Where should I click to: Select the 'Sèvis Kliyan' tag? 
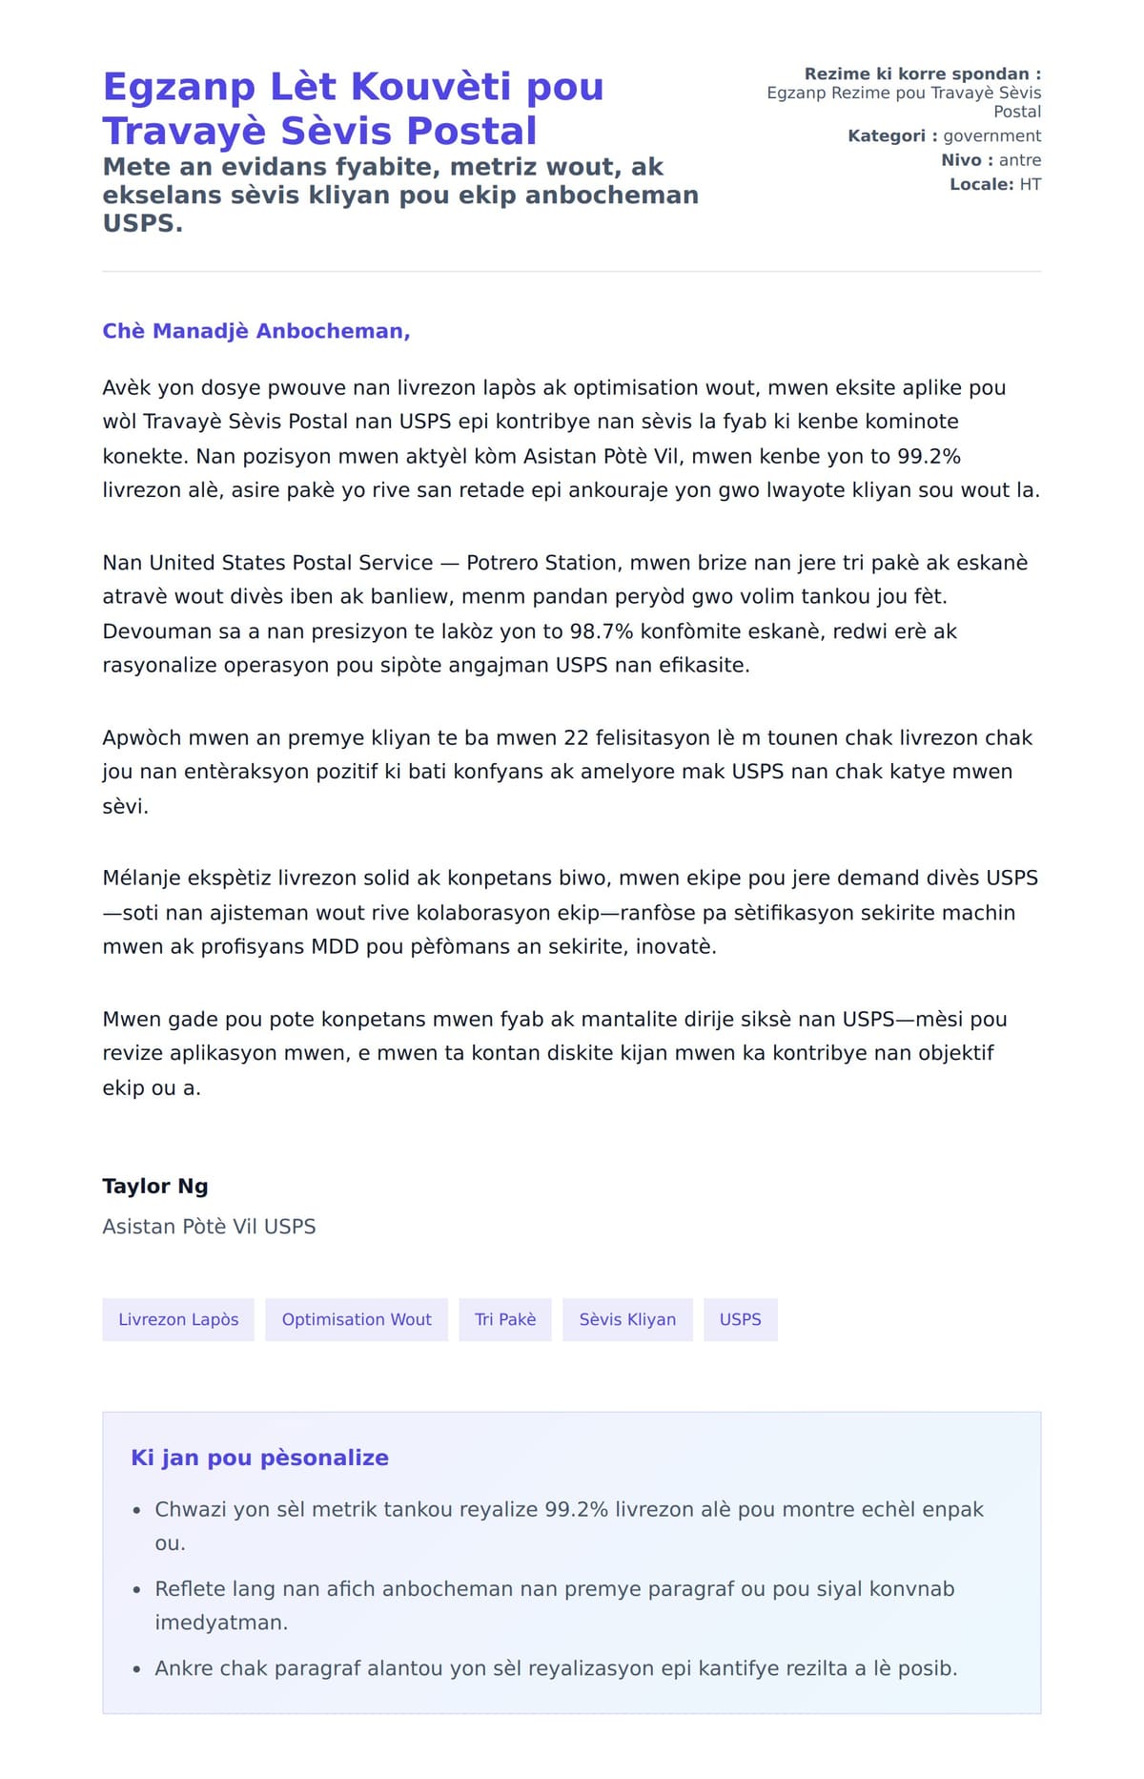click(x=627, y=1319)
